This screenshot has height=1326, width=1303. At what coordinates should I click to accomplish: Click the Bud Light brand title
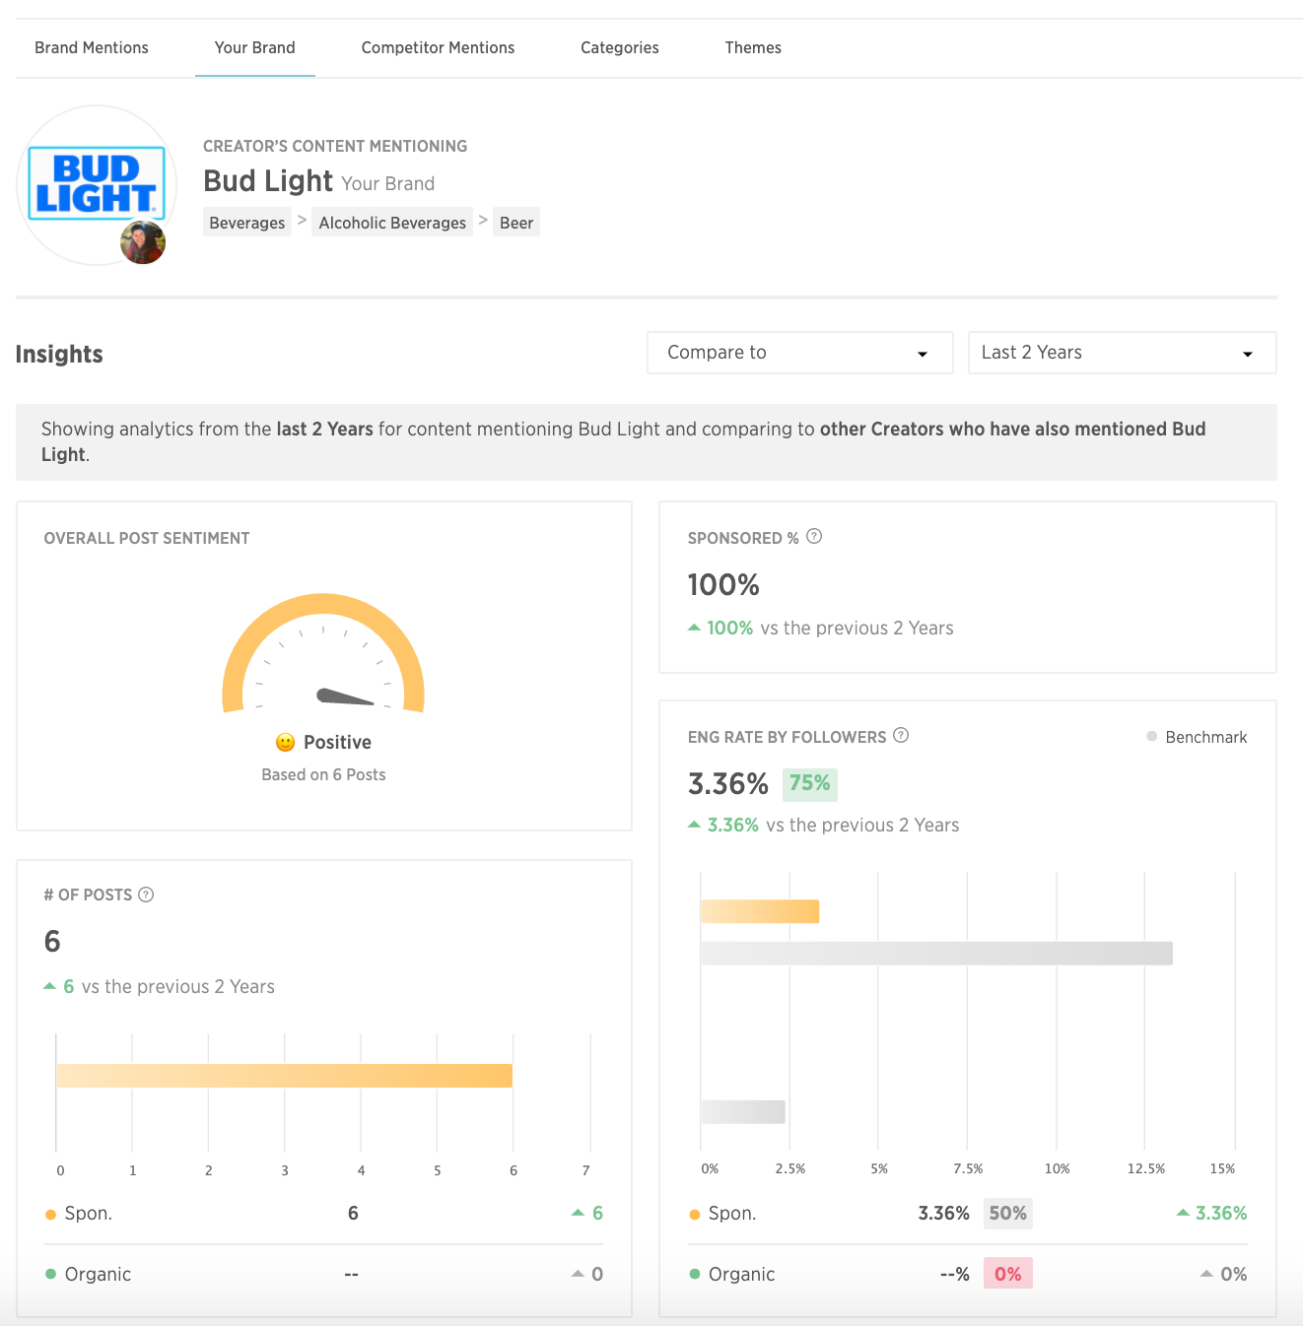click(x=268, y=181)
